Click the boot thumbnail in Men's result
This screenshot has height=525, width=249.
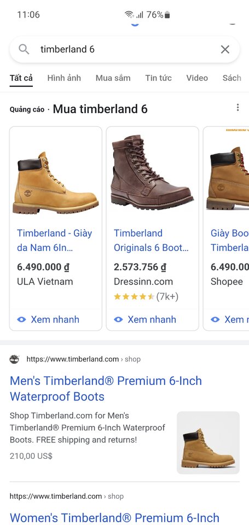(208, 442)
